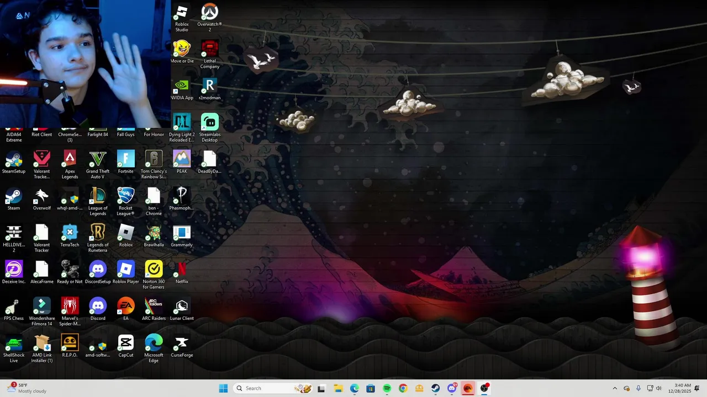This screenshot has width=707, height=397.
Task: Launch CapCut from the desktop
Action: pyautogui.click(x=126, y=346)
